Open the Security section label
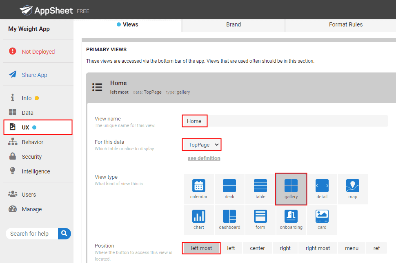The image size is (396, 263). [31, 157]
